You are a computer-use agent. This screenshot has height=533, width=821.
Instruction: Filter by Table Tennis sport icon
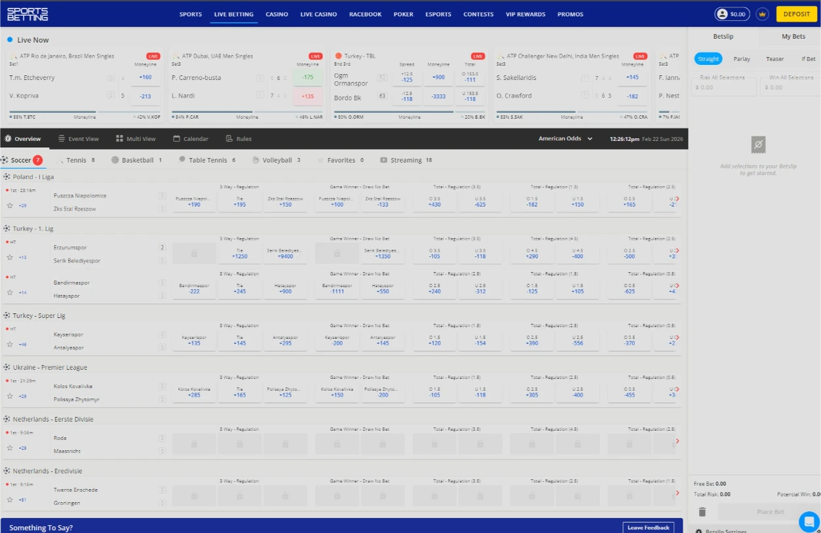(x=181, y=160)
